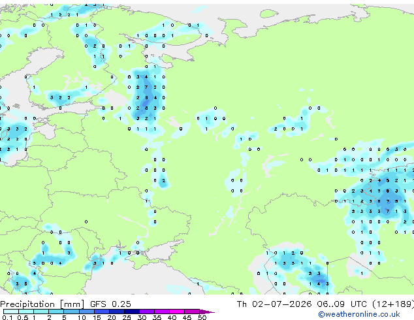Pick the 40–45 mm magenta legend swatch
Viewport: 414px width, 320px height.
[x=177, y=312]
